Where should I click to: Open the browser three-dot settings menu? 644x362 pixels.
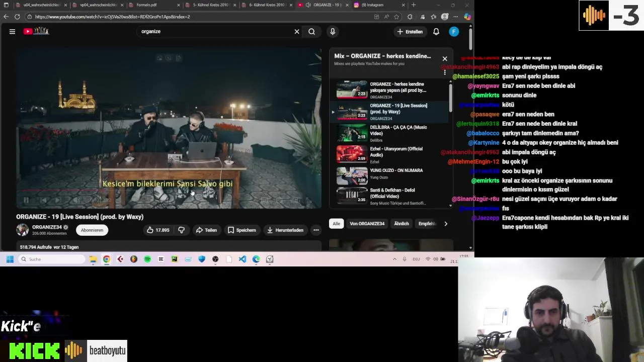(x=456, y=17)
